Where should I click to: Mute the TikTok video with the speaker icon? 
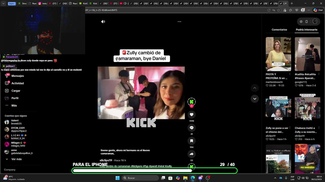tap(103, 21)
